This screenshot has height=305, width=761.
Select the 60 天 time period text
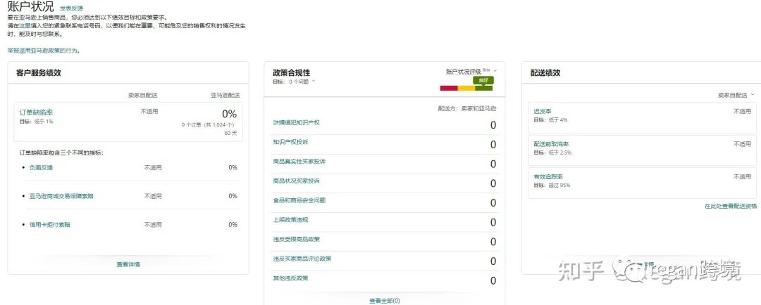230,133
